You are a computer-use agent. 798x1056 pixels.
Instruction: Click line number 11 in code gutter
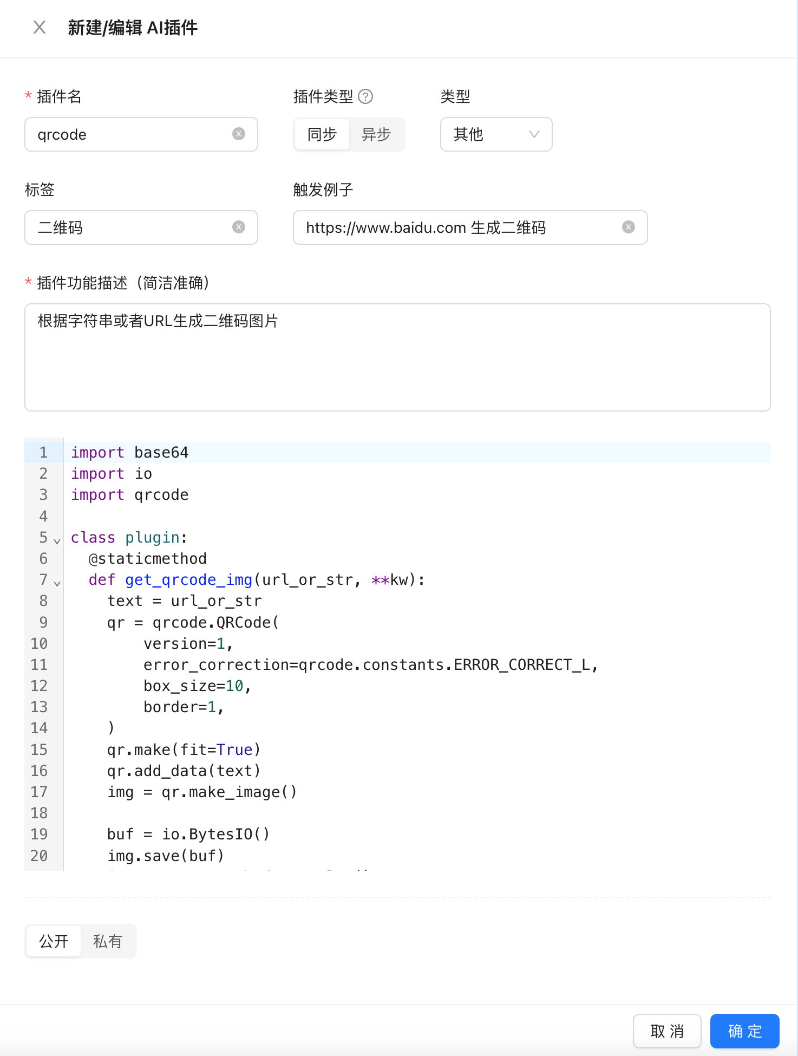pyautogui.click(x=39, y=664)
